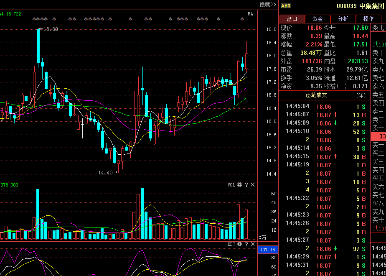Select the 14:45:04 trade row

pos(325,107)
